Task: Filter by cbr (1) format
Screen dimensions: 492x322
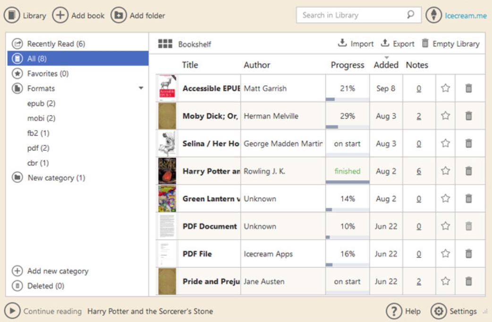Action: tap(38, 163)
